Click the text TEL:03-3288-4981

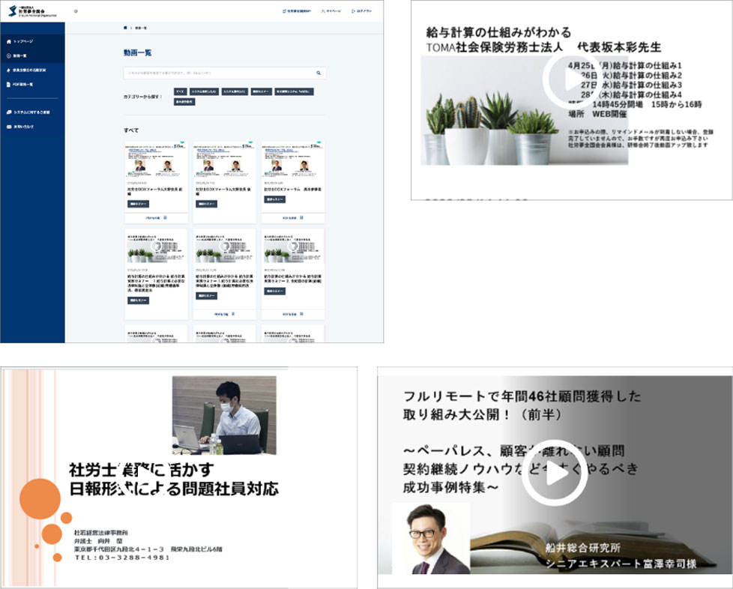[122, 558]
